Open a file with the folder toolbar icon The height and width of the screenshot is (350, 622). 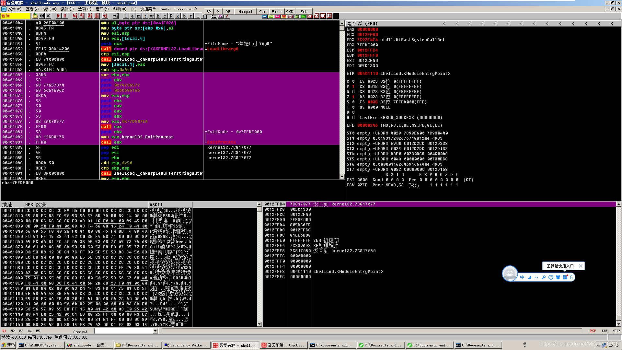click(35, 16)
